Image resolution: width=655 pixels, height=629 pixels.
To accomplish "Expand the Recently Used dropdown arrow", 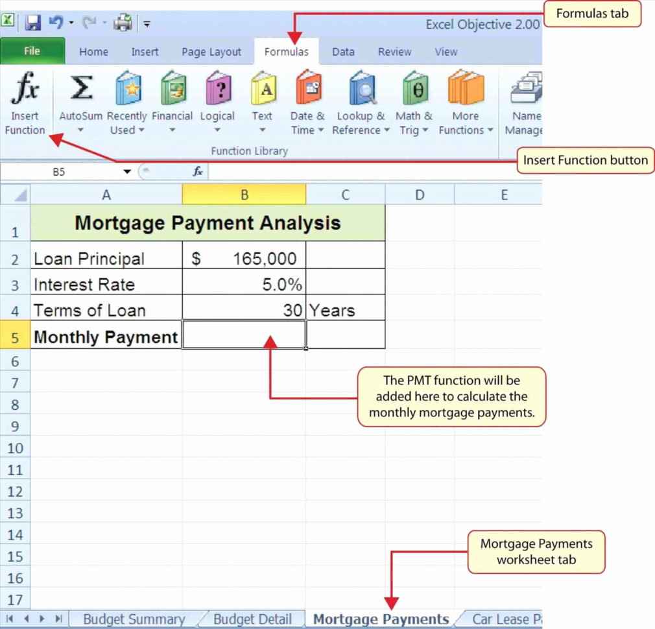I will pos(141,130).
